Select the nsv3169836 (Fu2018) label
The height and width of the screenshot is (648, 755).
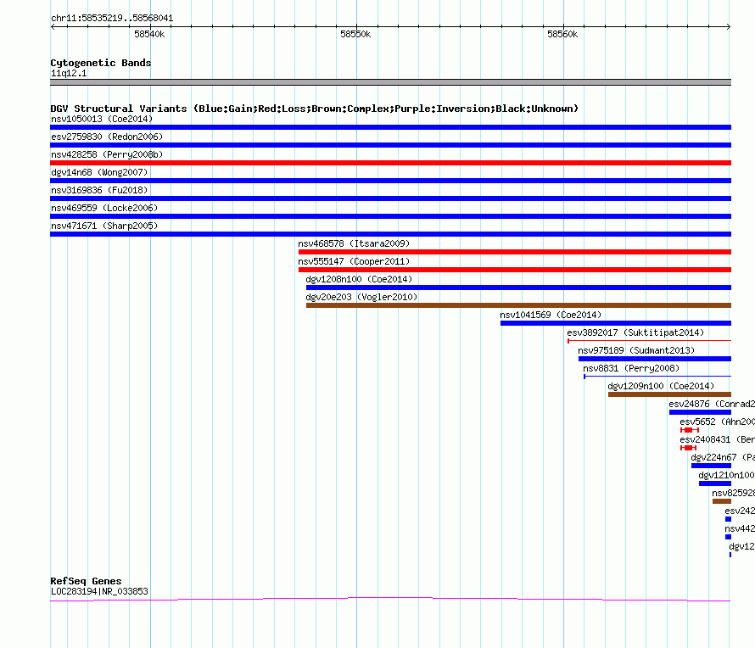pos(99,190)
